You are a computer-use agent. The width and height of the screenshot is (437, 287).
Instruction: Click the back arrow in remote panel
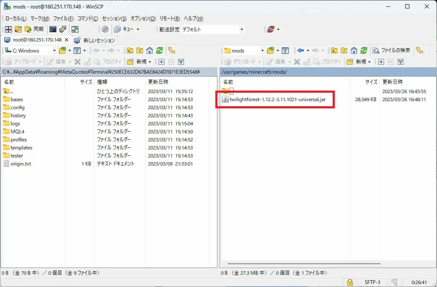tap(300, 50)
